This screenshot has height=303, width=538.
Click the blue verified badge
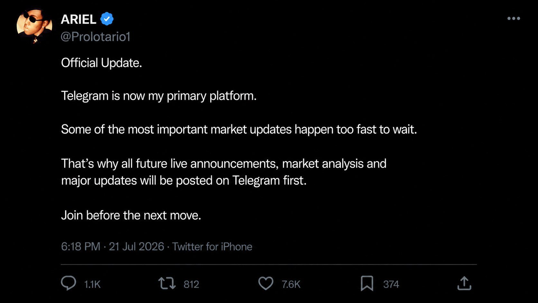pyautogui.click(x=107, y=19)
